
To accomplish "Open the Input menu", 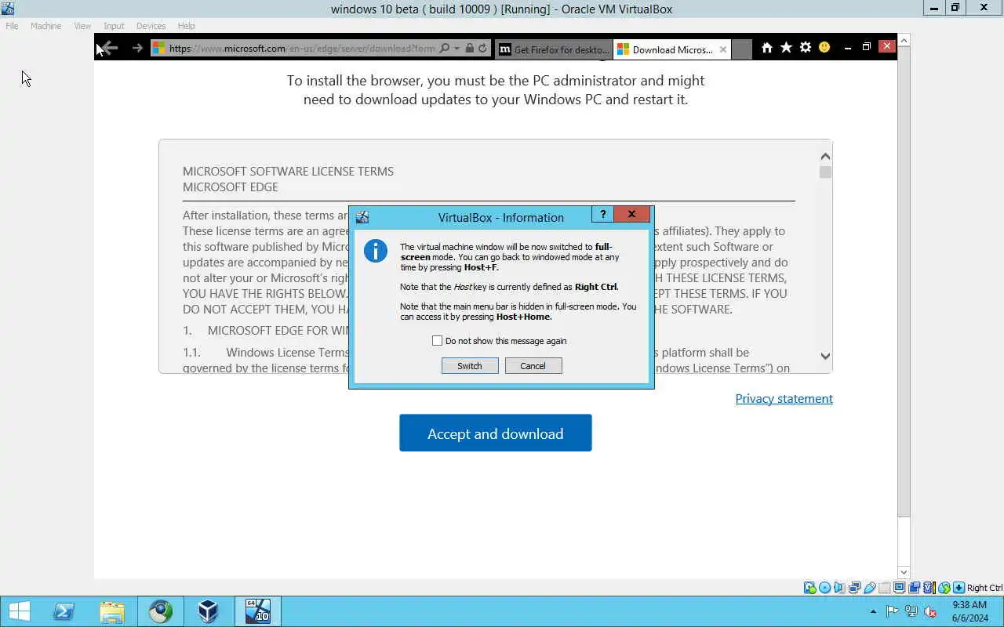I will click(x=114, y=26).
